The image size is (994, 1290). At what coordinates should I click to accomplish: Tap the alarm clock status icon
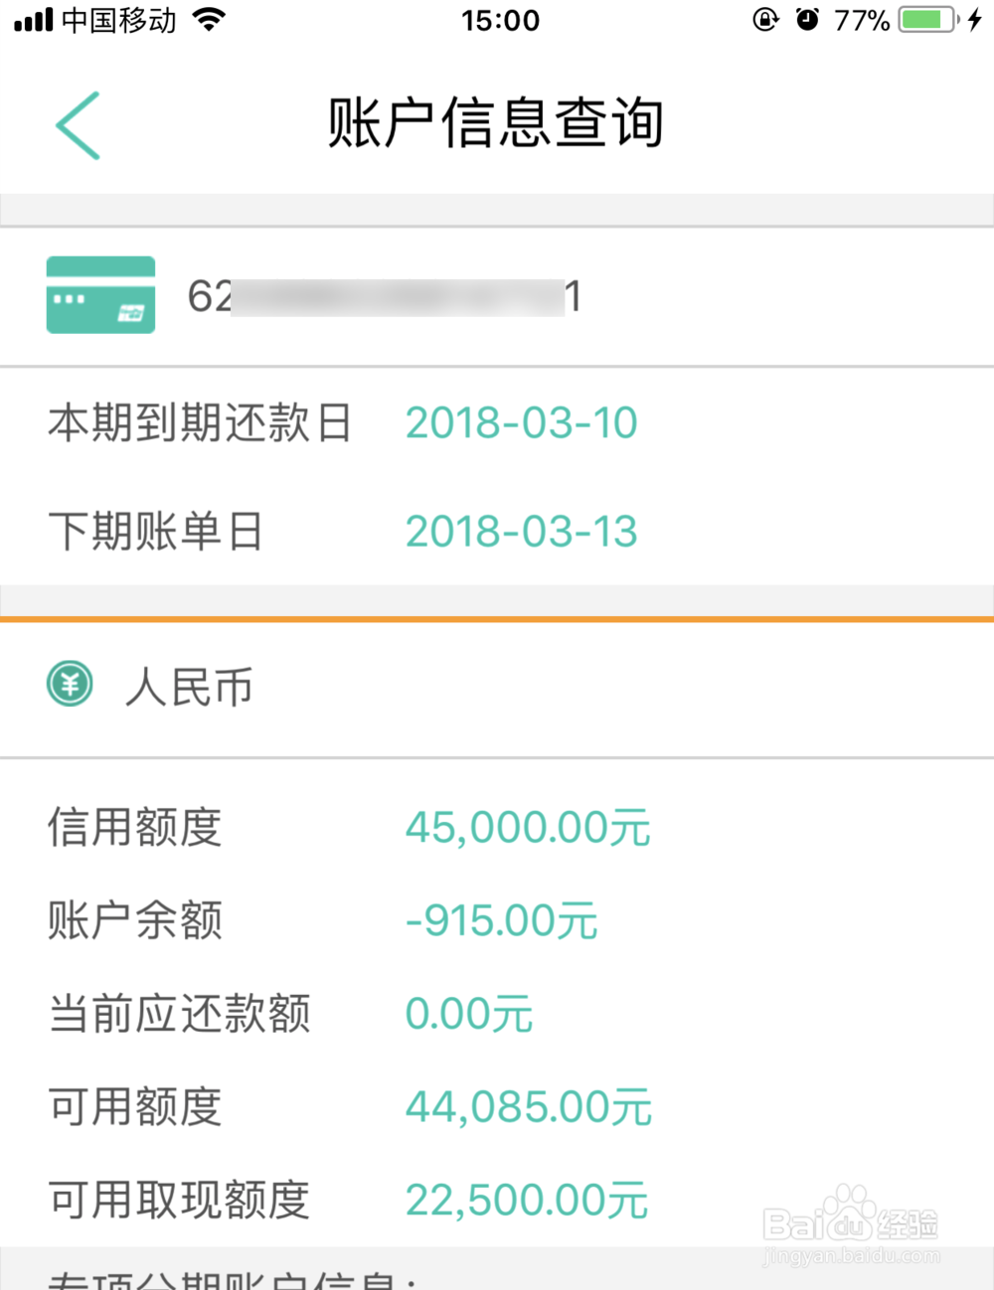coord(807,19)
